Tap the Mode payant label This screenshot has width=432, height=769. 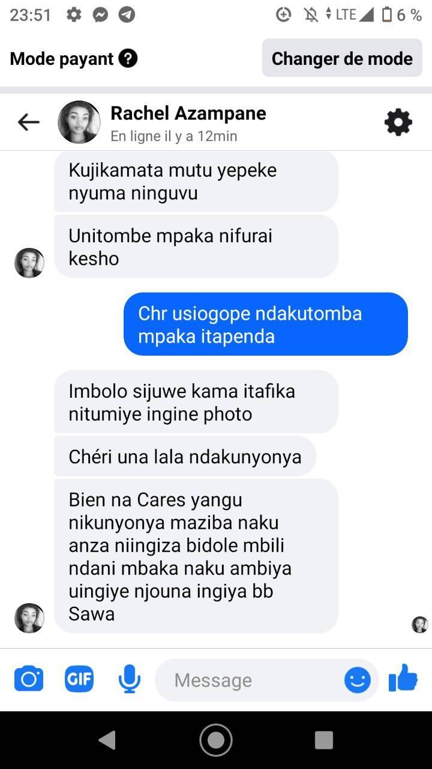(x=62, y=59)
